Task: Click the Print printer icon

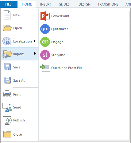Action: 7,94
